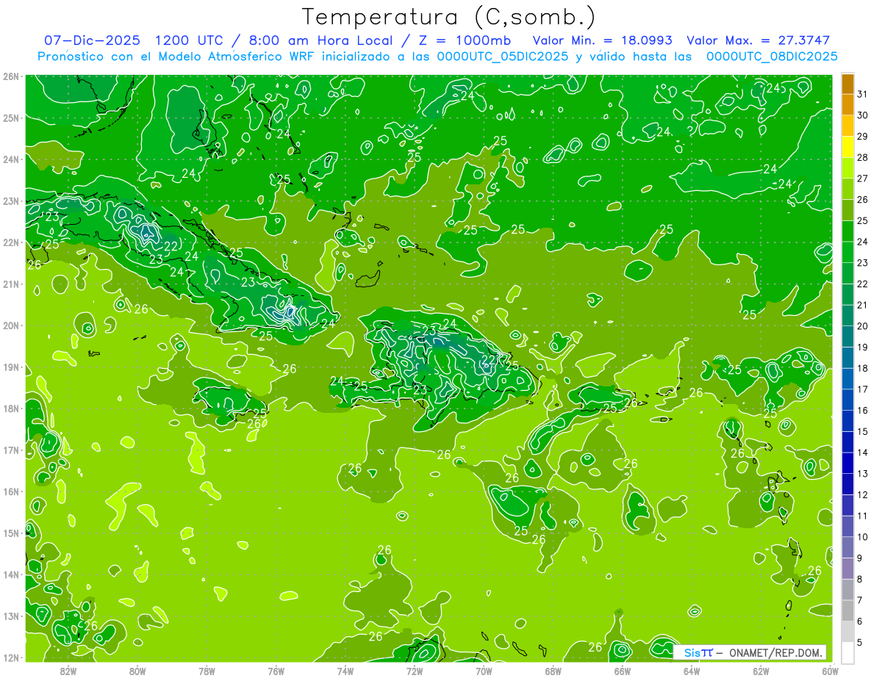
Task: Click the '31' legend label
Action: pyautogui.click(x=862, y=94)
